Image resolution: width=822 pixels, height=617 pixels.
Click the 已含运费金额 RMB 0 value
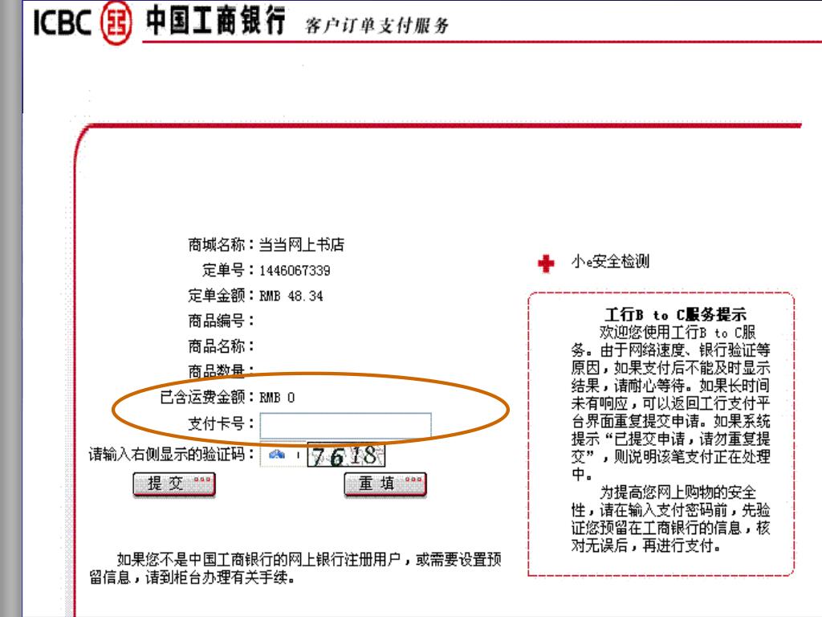(x=277, y=398)
